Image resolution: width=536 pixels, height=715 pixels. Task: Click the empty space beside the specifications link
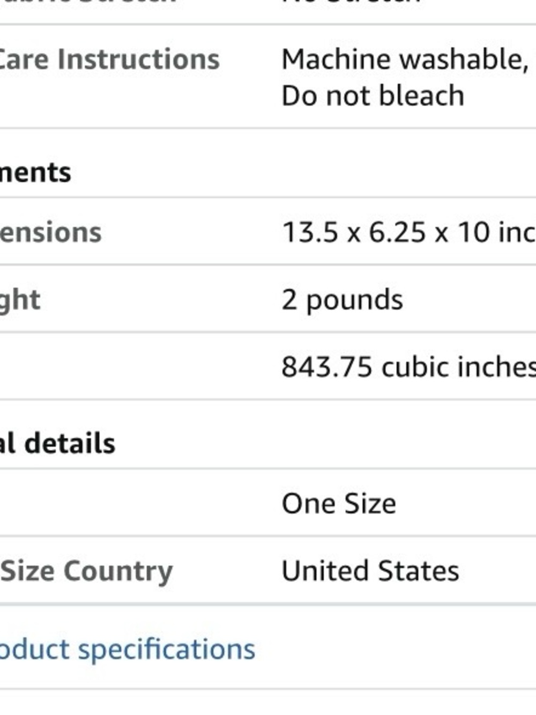point(396,650)
